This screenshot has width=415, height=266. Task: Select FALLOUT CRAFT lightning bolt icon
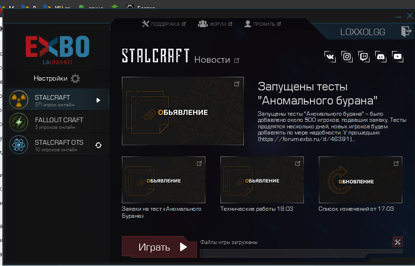point(19,122)
